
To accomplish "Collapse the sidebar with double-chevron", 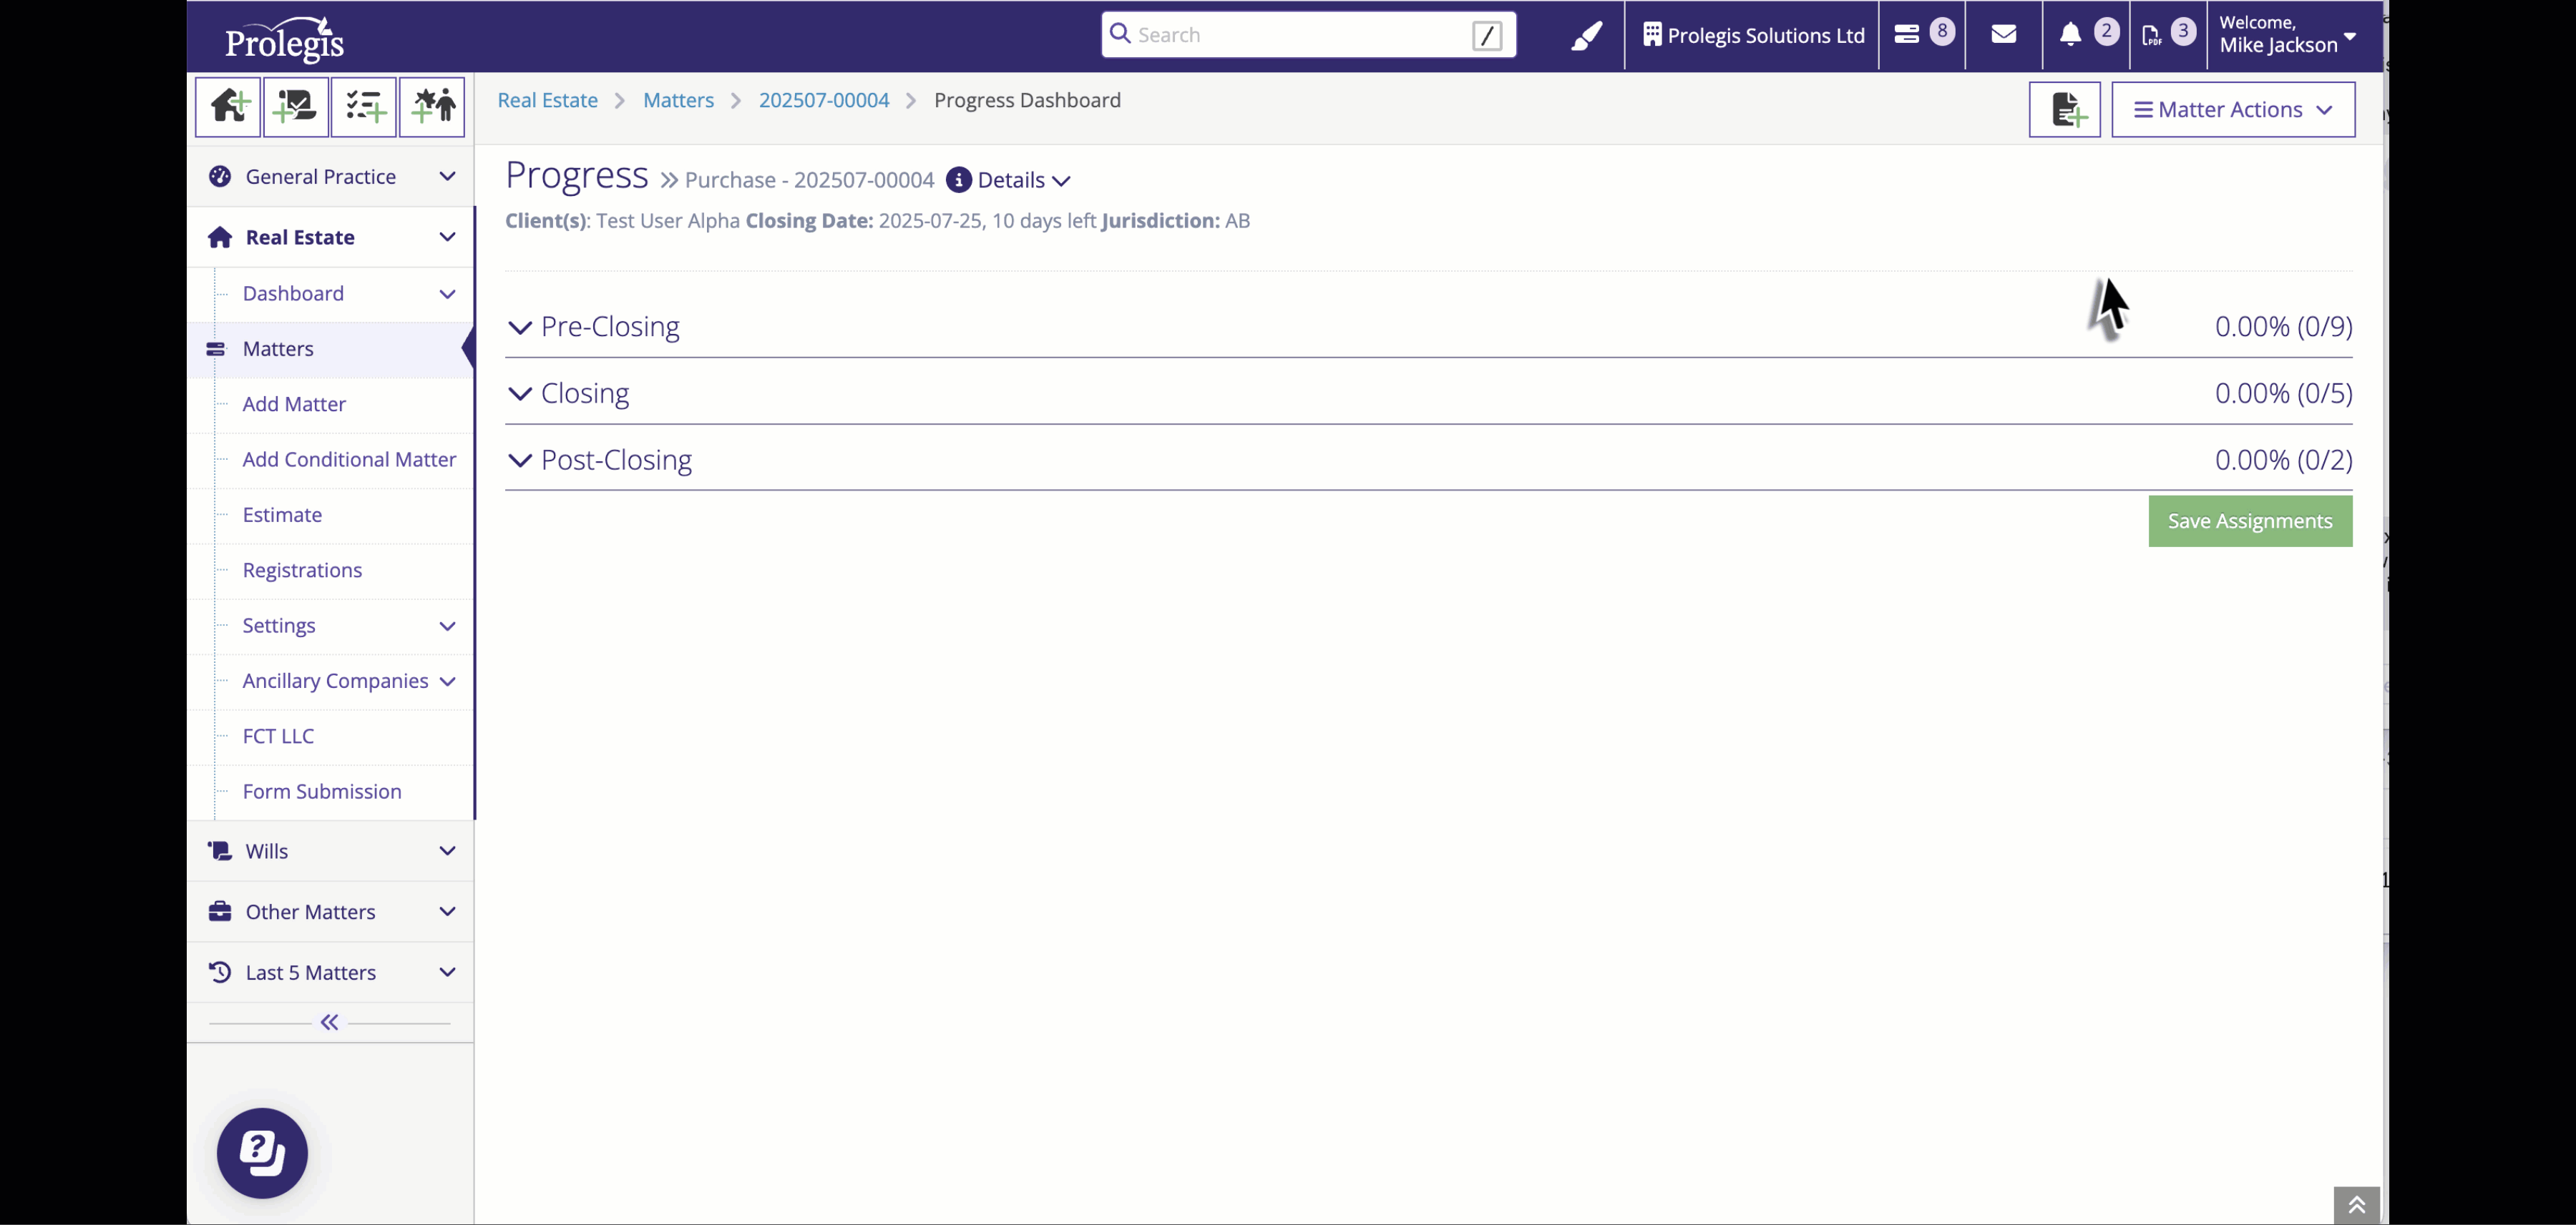I will point(329,1022).
